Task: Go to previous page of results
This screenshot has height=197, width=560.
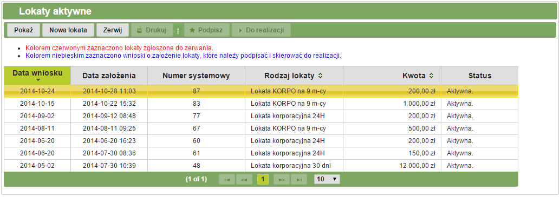Action: (x=244, y=179)
